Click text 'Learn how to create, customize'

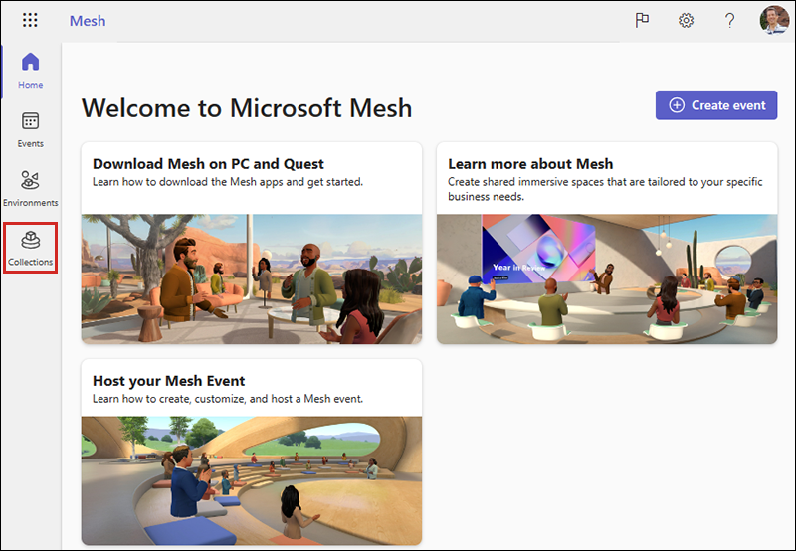tap(169, 399)
